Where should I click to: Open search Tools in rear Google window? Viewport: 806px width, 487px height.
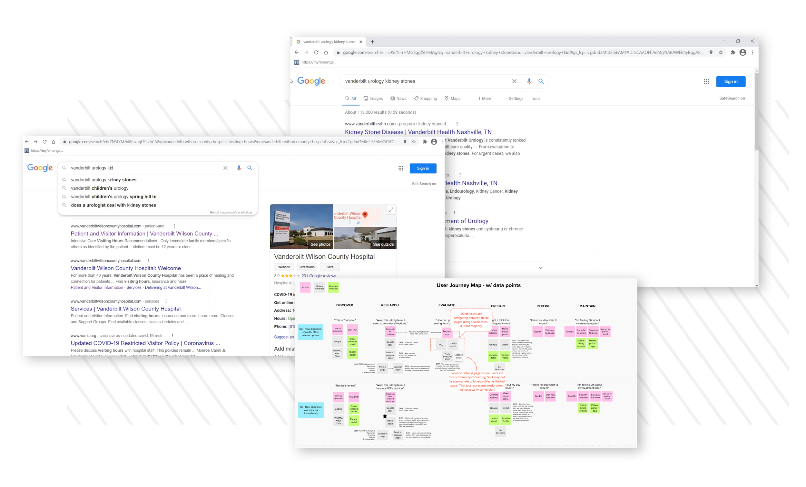coord(535,98)
